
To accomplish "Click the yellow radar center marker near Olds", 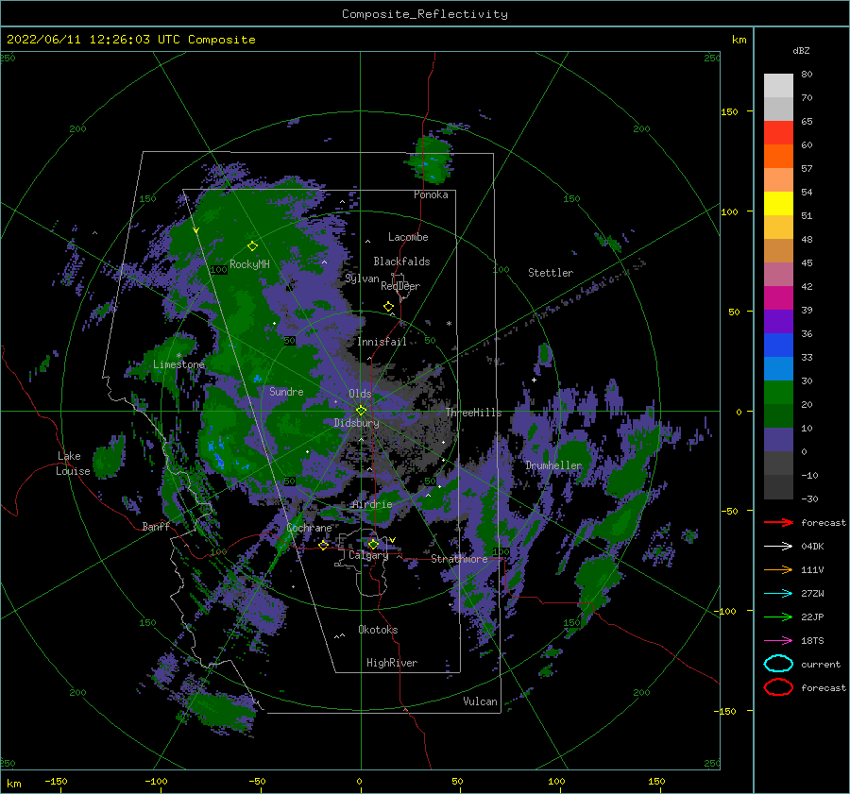I will [361, 411].
